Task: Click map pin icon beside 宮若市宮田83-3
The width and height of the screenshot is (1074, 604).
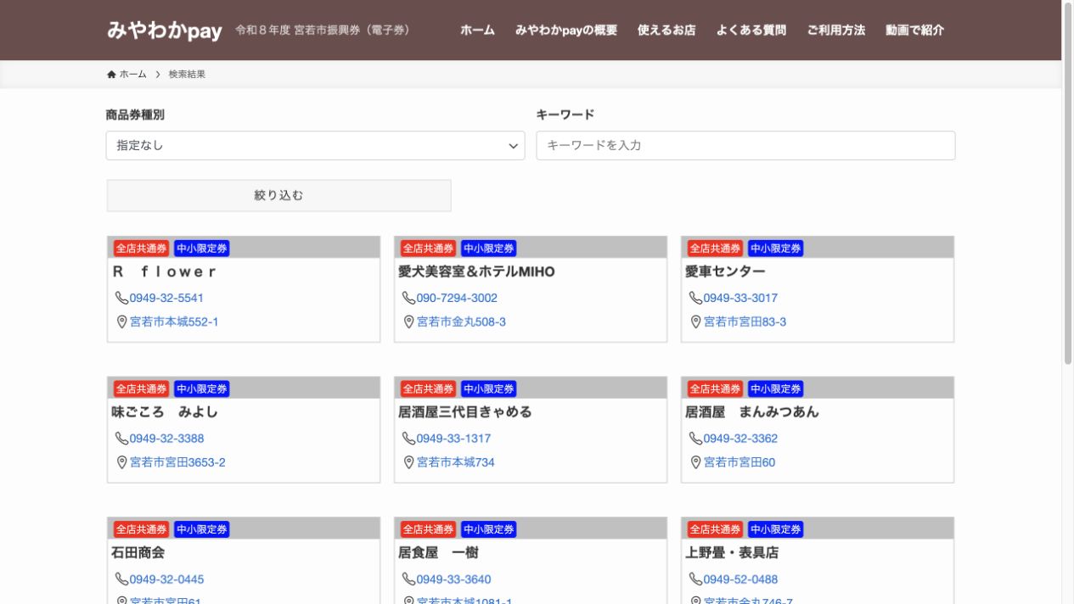Action: tap(695, 322)
